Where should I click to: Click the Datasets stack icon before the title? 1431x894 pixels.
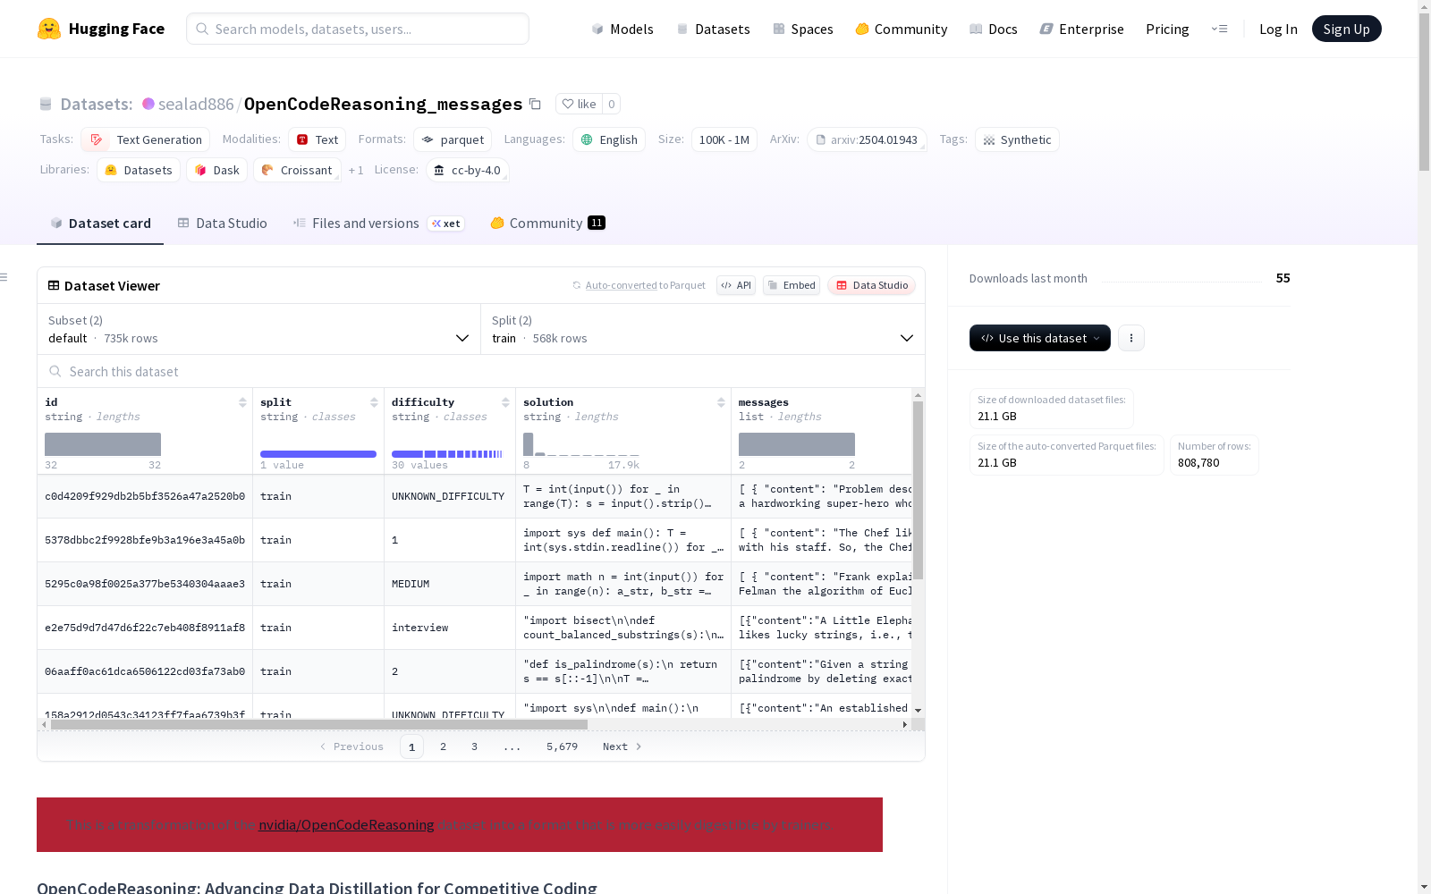coord(46,104)
